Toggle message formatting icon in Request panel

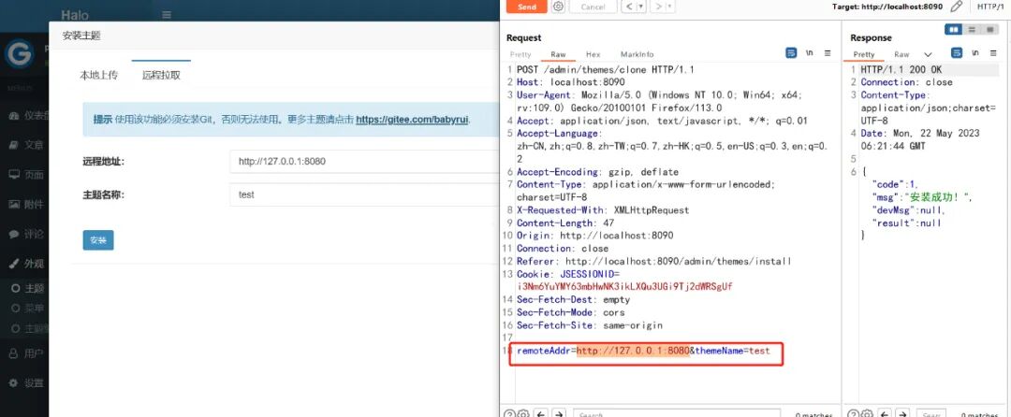pyautogui.click(x=791, y=52)
